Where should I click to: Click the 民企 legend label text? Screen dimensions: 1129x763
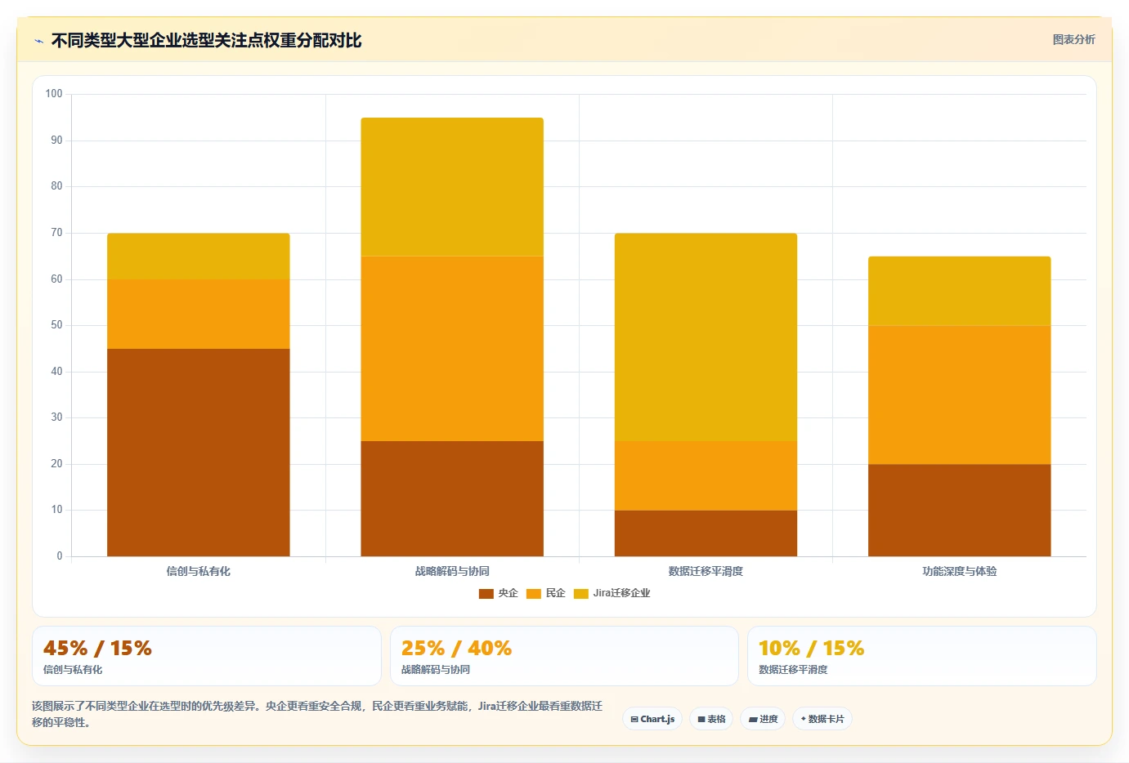click(x=555, y=593)
